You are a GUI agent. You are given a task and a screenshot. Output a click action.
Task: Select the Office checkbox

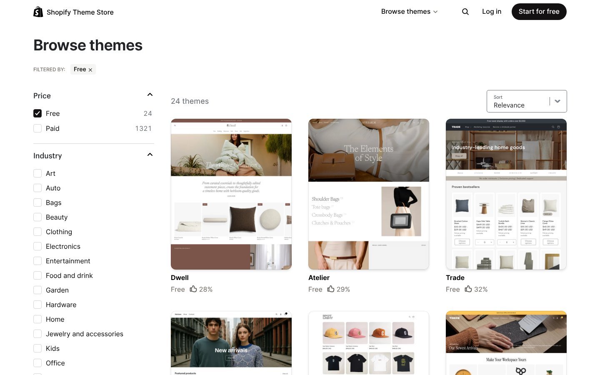(37, 363)
